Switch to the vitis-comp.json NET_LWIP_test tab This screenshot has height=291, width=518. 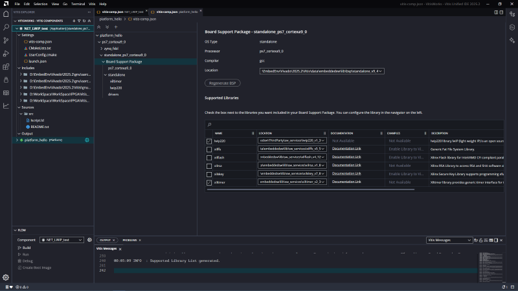click(122, 12)
